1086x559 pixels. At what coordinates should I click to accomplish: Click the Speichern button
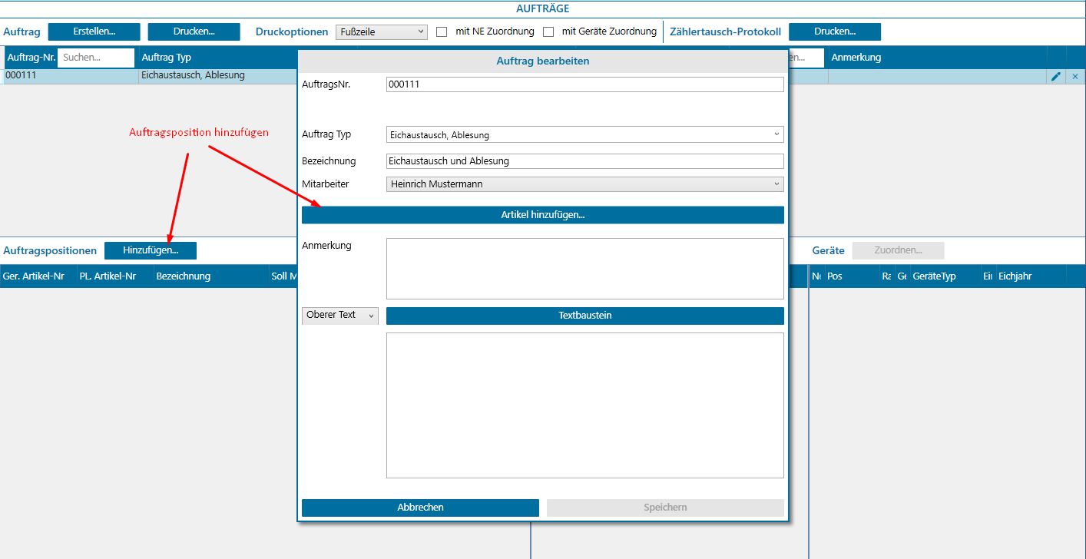pyautogui.click(x=665, y=508)
